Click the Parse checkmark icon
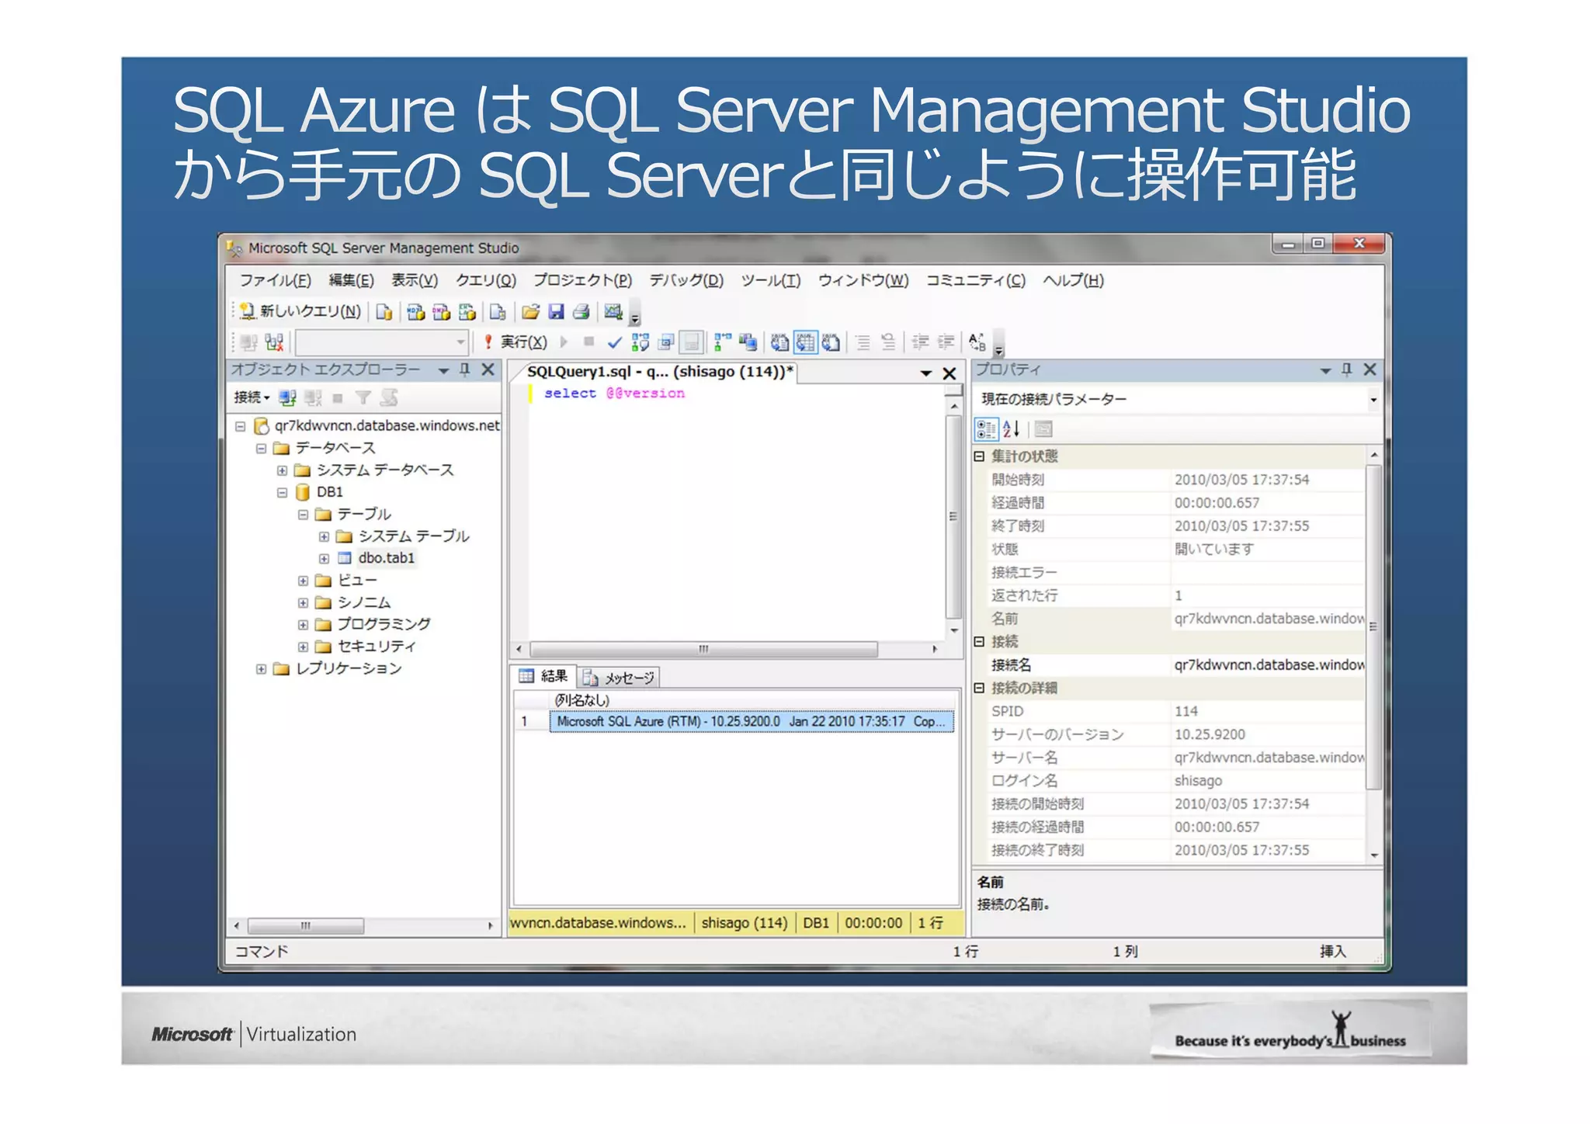Screen dimensions: 1590x1124 (614, 342)
